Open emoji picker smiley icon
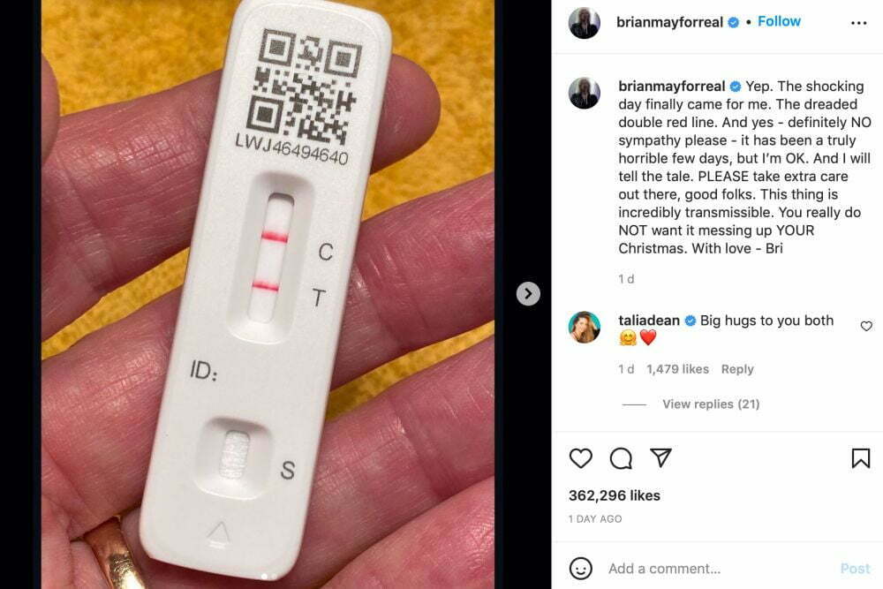 point(581,569)
